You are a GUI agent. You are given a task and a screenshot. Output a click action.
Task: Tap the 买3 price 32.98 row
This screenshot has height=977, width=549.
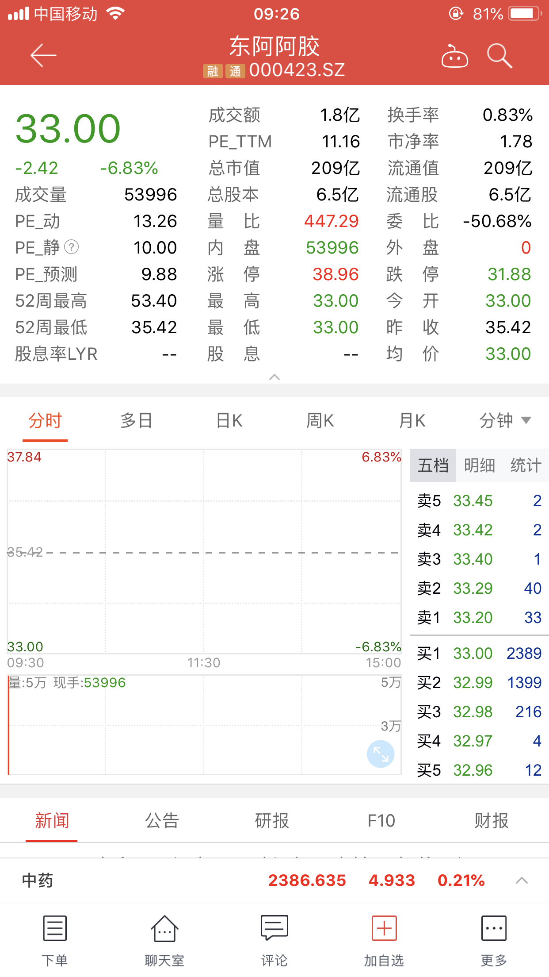pyautogui.click(x=480, y=712)
